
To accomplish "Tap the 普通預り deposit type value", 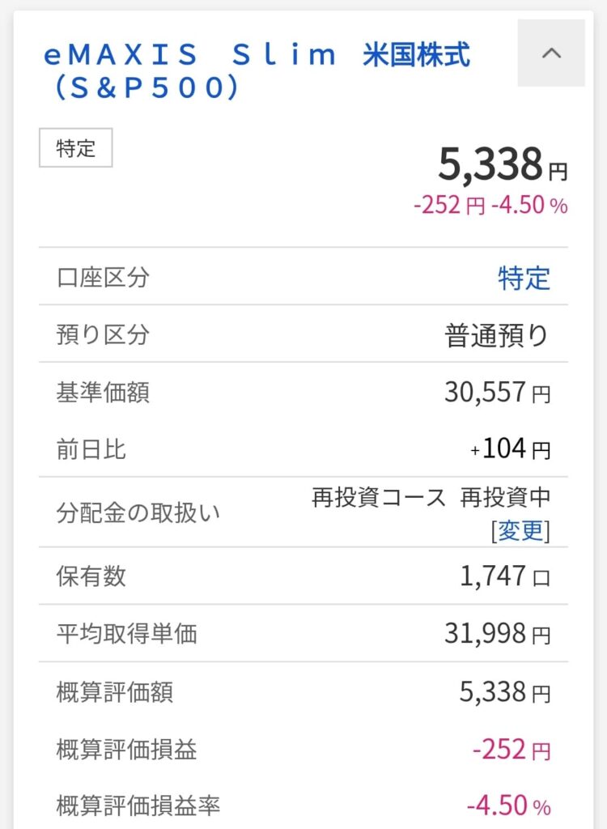I will 497,335.
